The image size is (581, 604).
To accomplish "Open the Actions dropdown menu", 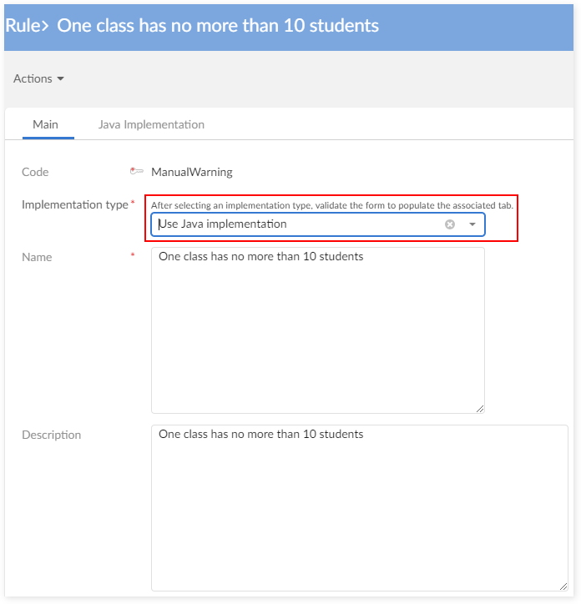I will click(38, 78).
